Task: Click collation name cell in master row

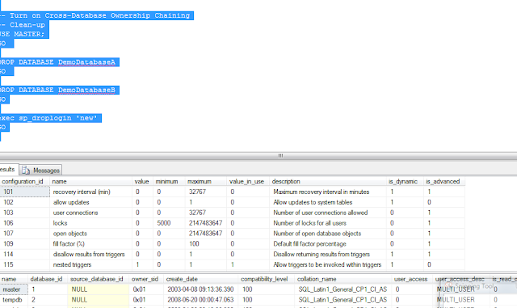Action: point(343,289)
